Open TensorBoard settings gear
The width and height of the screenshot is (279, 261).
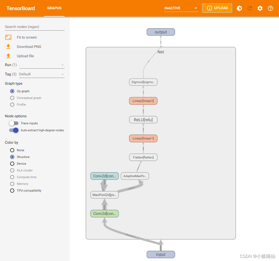pos(260,8)
